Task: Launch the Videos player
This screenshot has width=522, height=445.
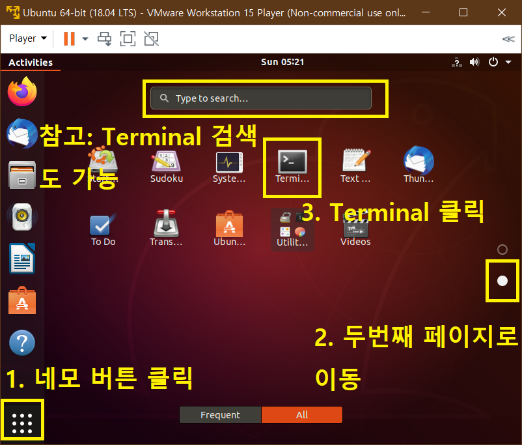Action: click(x=355, y=230)
